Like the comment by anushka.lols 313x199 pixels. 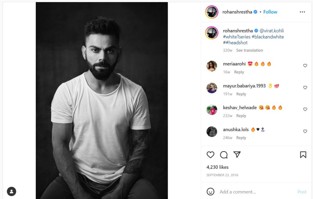[x=305, y=131]
